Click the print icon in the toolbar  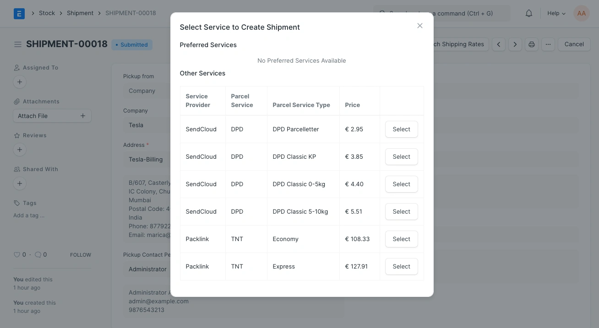(x=531, y=44)
